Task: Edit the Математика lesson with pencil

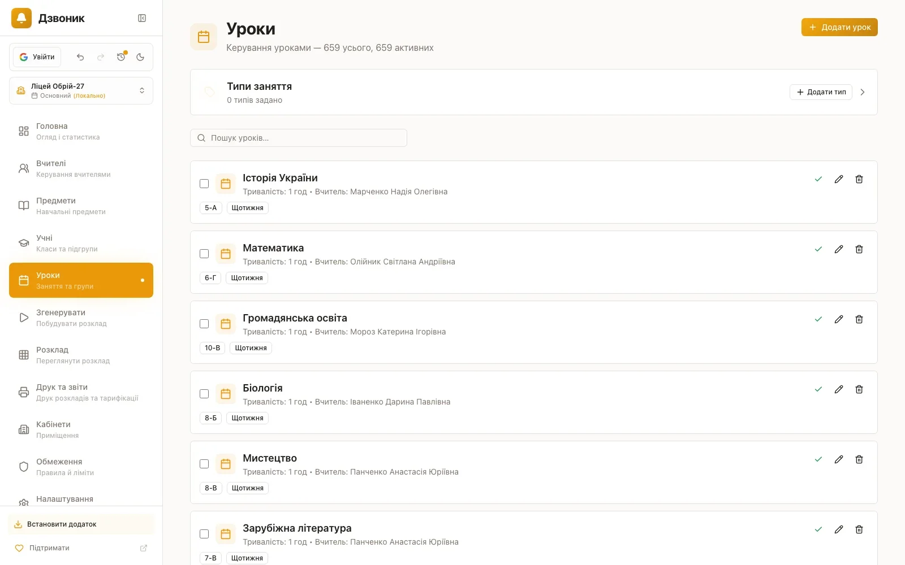Action: pos(839,249)
